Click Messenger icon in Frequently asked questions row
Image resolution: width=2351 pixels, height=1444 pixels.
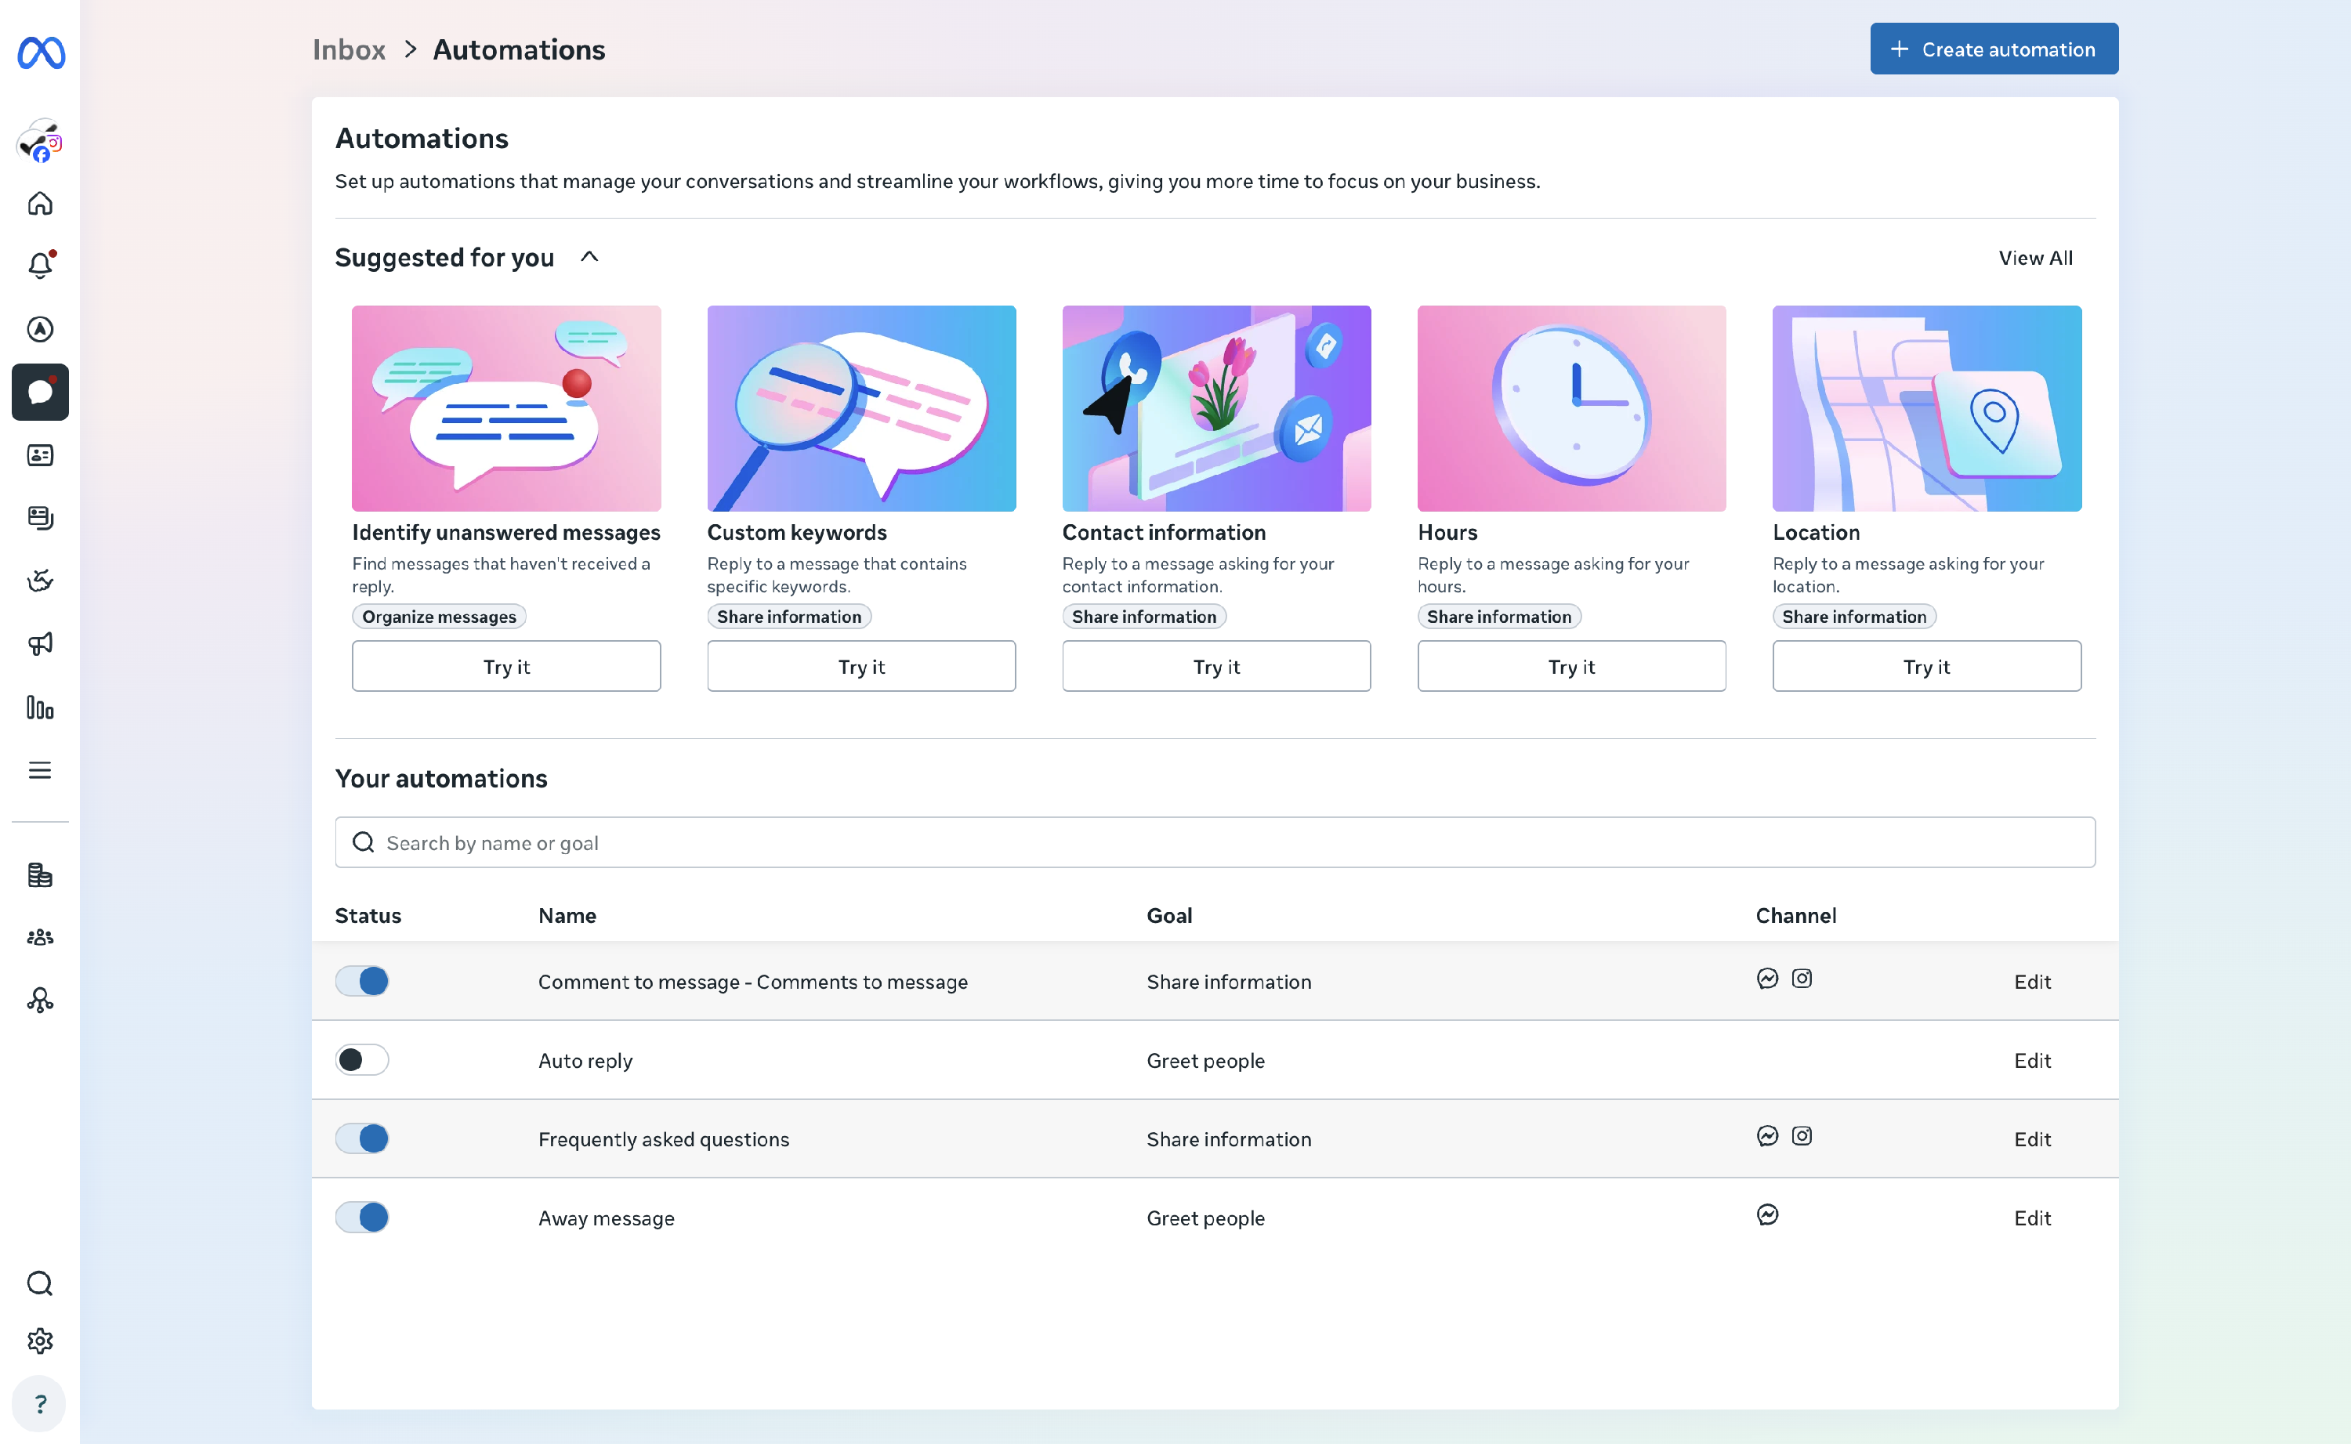tap(1767, 1137)
